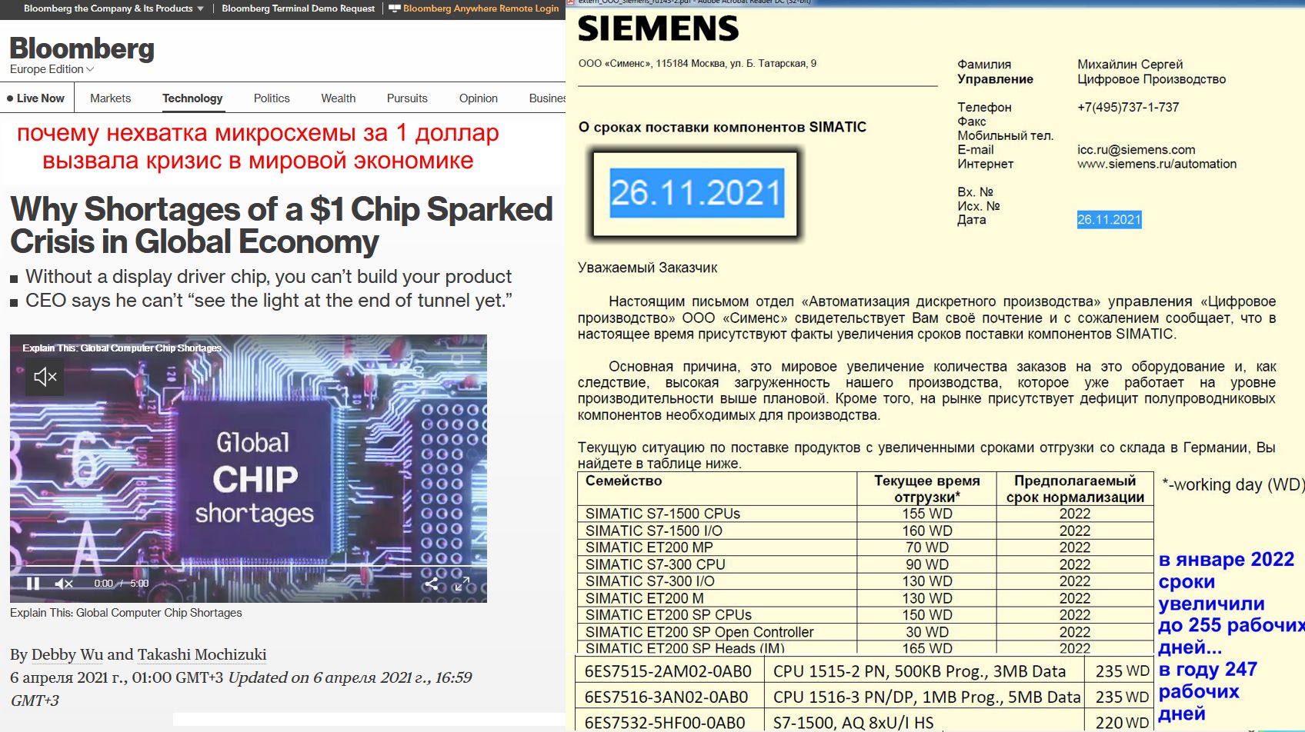Open author Takashi Mochizuki's profile link
This screenshot has width=1305, height=732.
click(202, 654)
